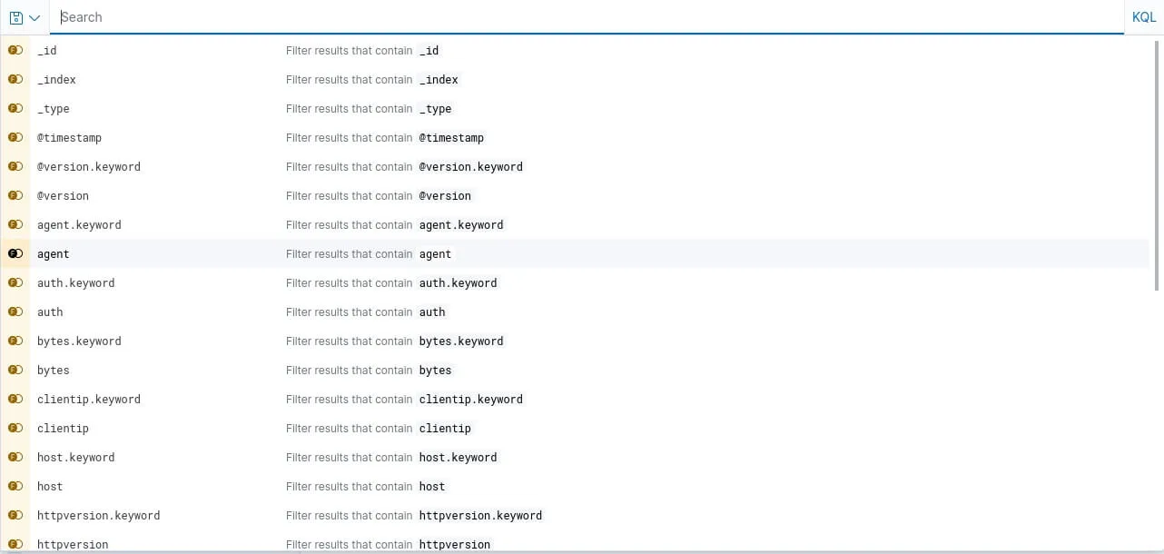Click the field icon beside clientip
1164x554 pixels.
(x=15, y=429)
